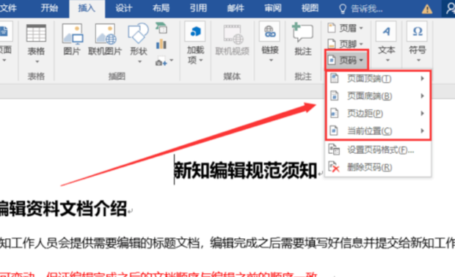Click the 页码 page number button
The image size is (455, 277).
[346, 60]
